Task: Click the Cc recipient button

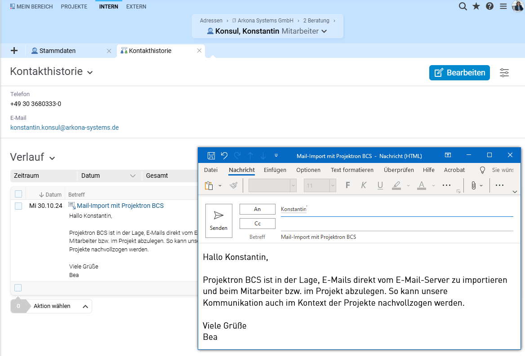Action: click(x=257, y=224)
